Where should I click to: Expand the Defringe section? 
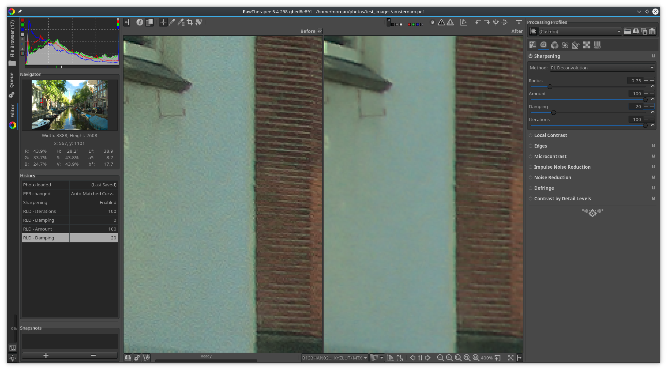(544, 188)
